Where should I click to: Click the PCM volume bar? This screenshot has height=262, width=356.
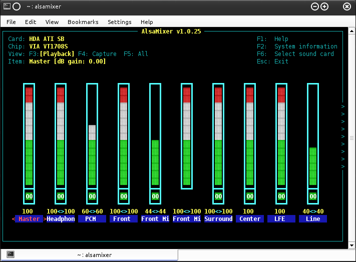[x=92, y=136]
